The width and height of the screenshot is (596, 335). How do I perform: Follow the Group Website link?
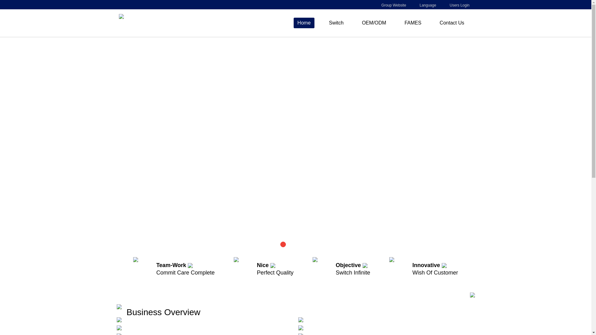pos(394,5)
